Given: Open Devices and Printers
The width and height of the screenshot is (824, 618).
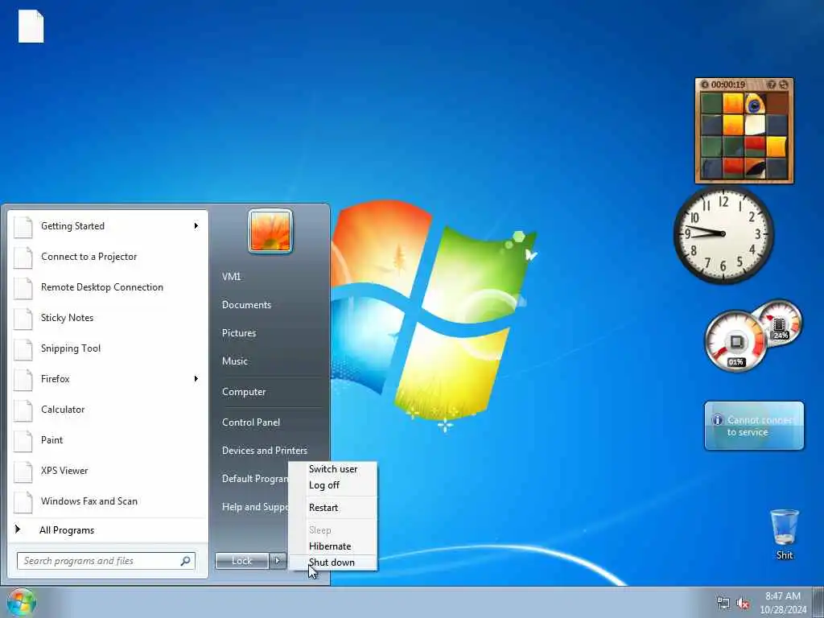Looking at the screenshot, I should [x=264, y=451].
